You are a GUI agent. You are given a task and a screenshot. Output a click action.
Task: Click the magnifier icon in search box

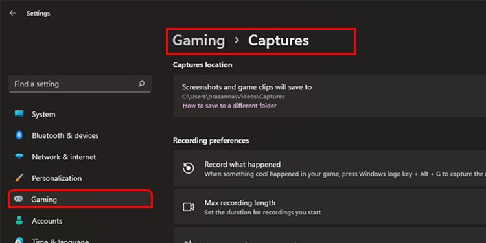coord(141,84)
